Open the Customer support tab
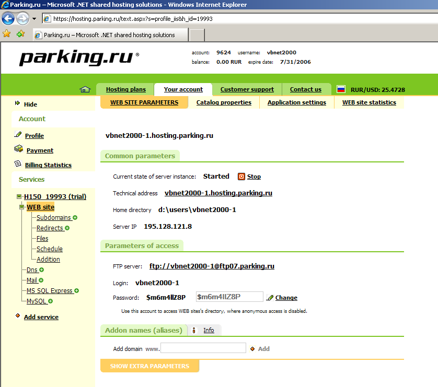Viewport: 438px width, 387px height. 247,89
